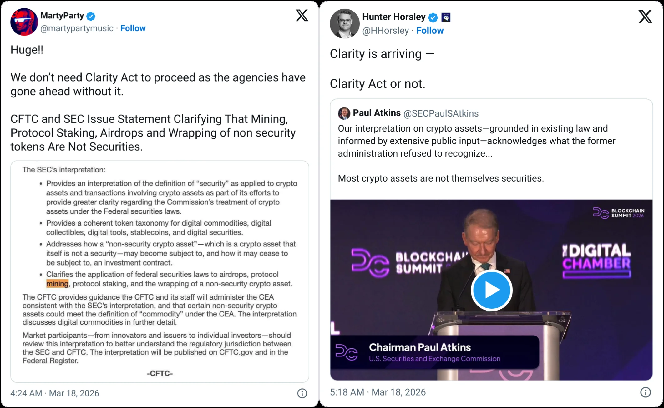Open the info icon on Hunter Horsley's tweet
Screen dimensions: 664x408
pyautogui.click(x=645, y=392)
